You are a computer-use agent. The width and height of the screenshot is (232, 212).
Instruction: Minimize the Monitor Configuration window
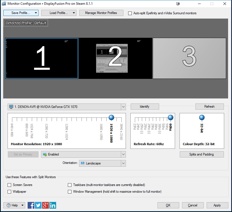[x=199, y=4]
